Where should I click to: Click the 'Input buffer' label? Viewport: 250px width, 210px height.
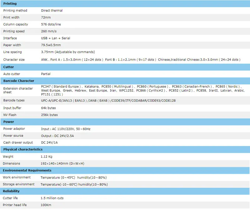[12, 108]
